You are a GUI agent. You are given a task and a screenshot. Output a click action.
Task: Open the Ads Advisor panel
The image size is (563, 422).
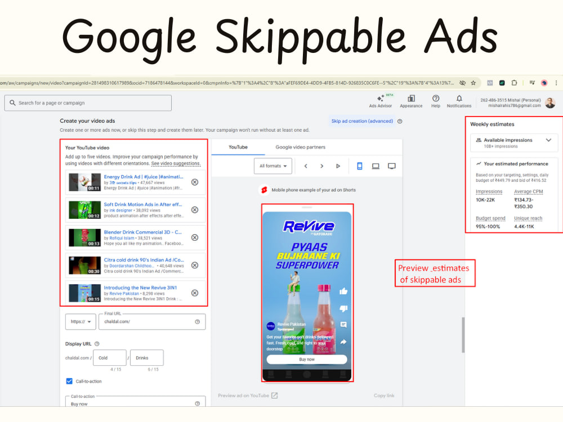pyautogui.click(x=380, y=101)
